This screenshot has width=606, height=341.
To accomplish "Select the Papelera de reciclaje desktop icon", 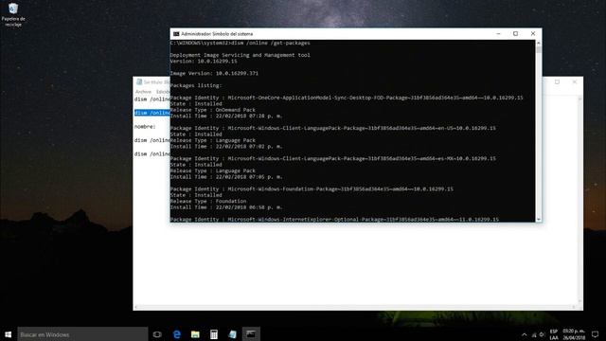I will pos(13,15).
